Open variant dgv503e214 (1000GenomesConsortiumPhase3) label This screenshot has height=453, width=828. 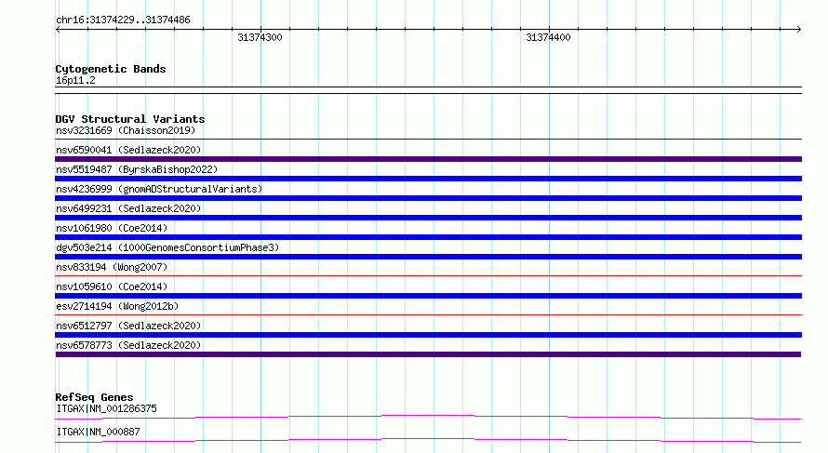167,247
